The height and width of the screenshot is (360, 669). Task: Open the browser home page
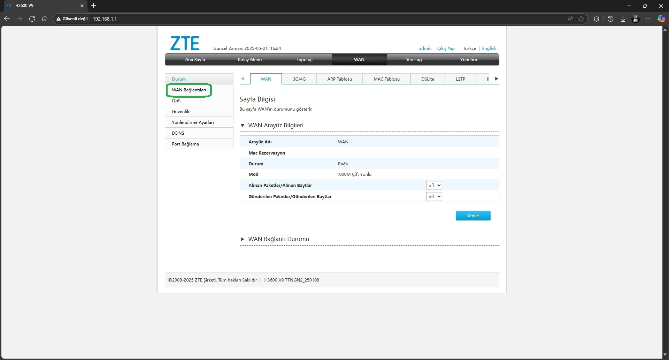[45, 19]
